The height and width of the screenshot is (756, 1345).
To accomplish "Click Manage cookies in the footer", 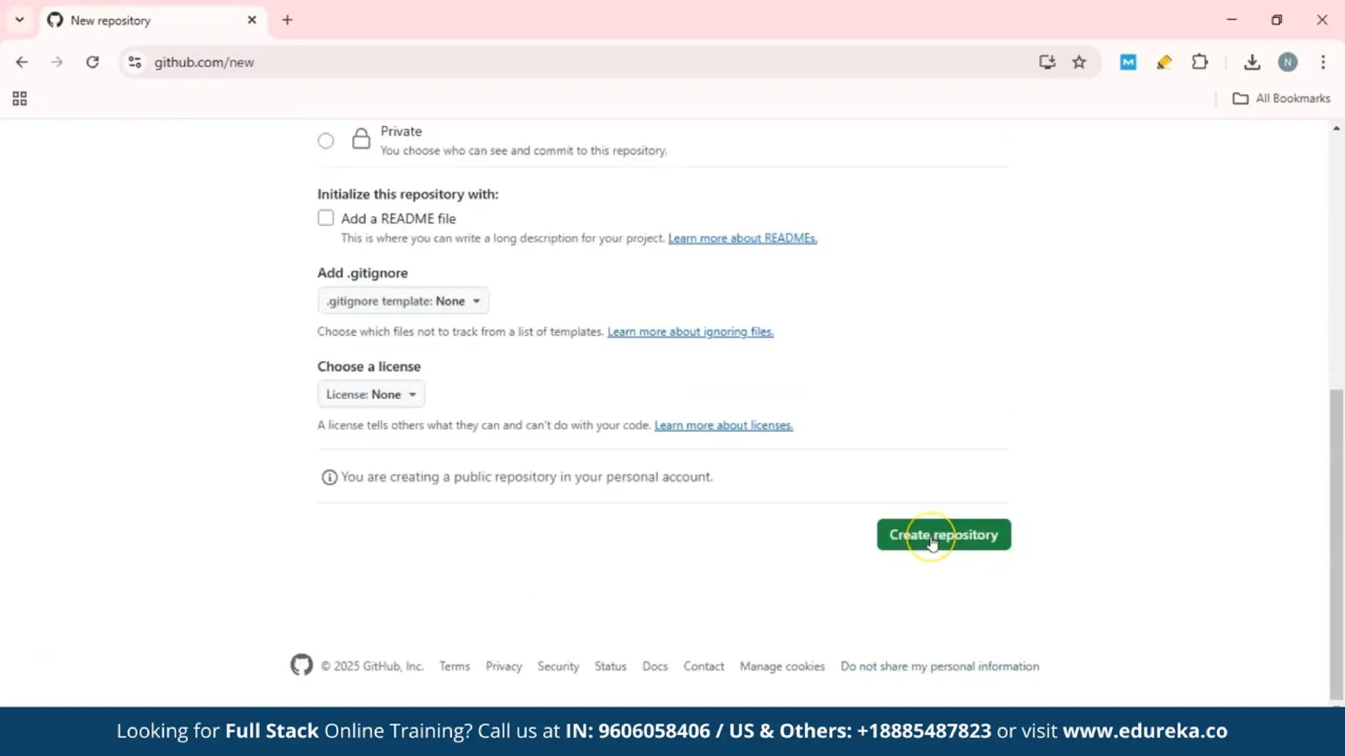I will (x=782, y=666).
